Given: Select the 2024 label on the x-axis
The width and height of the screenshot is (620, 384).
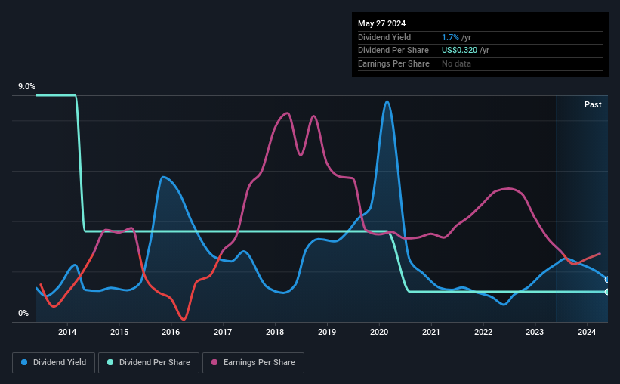Looking at the screenshot, I should (587, 332).
